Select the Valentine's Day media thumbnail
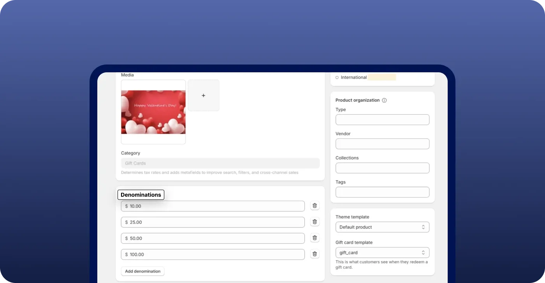 (153, 112)
